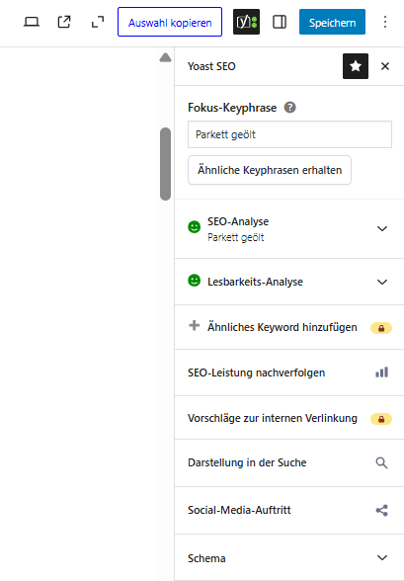Click the Yoast SEO panel title
404x581 pixels.
pyautogui.click(x=211, y=66)
